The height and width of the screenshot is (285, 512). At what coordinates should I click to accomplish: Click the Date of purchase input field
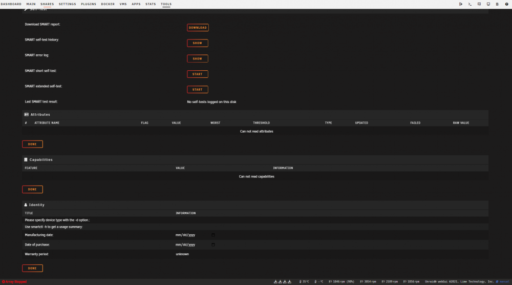click(x=195, y=245)
